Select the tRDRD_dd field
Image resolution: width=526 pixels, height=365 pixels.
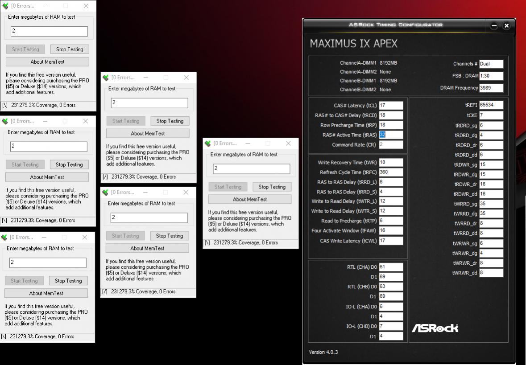tap(491, 155)
